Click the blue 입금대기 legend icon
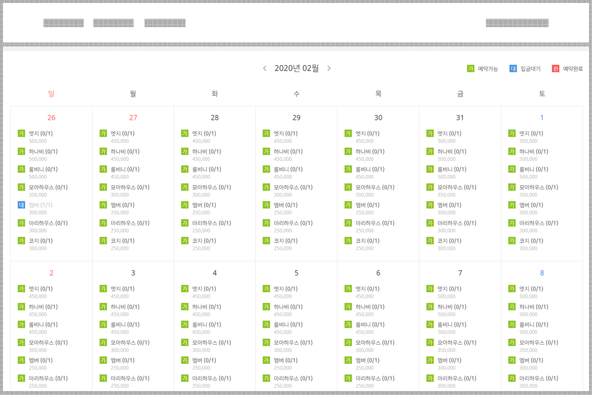The image size is (592, 395). pos(513,69)
